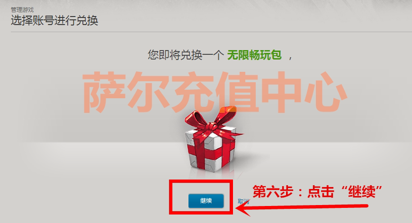Click the red arrow head pointing at 继续
The width and height of the screenshot is (412, 223).
click(243, 208)
